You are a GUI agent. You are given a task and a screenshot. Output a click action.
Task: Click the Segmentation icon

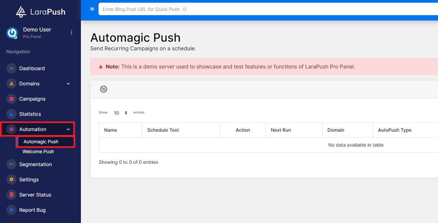click(11, 164)
